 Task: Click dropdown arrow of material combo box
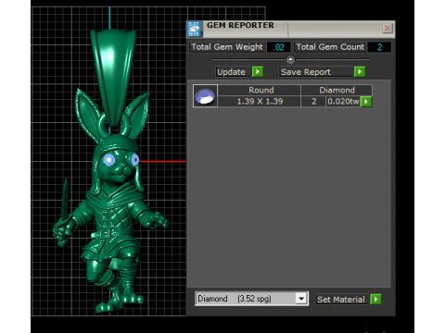[x=301, y=299]
